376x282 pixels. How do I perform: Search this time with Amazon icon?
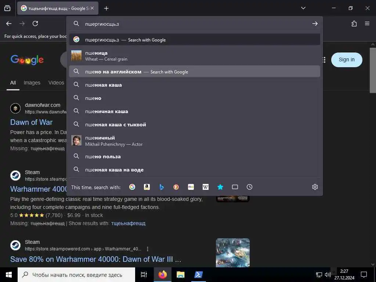tap(147, 187)
